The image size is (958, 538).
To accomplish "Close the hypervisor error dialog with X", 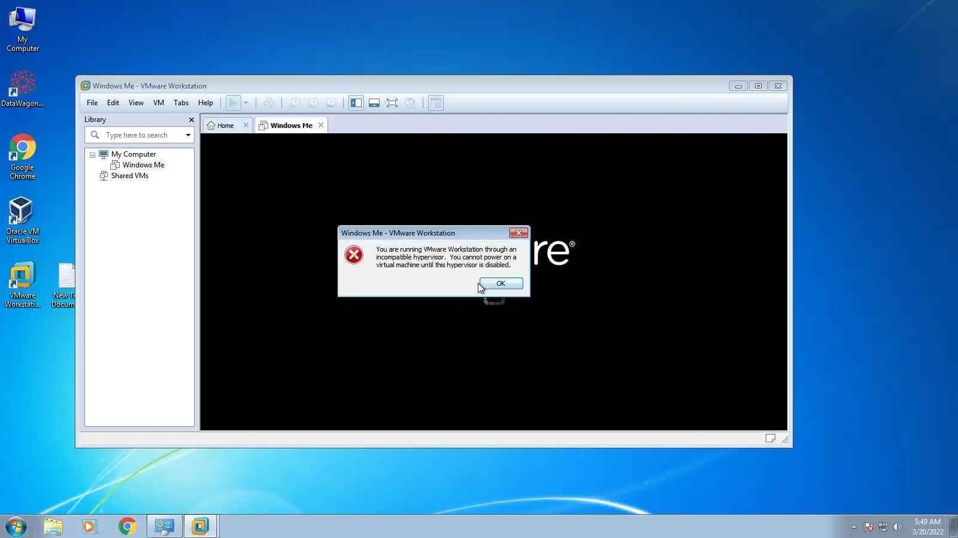I will [519, 233].
